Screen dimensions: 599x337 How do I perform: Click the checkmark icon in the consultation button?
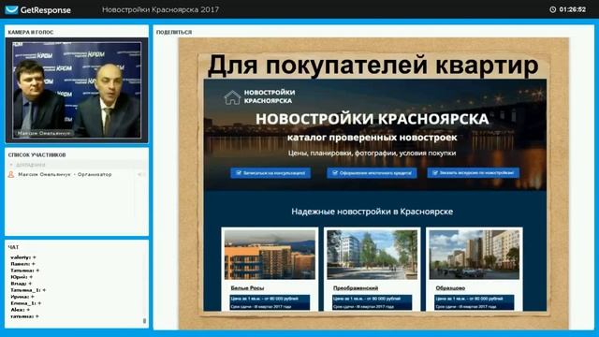(x=240, y=173)
